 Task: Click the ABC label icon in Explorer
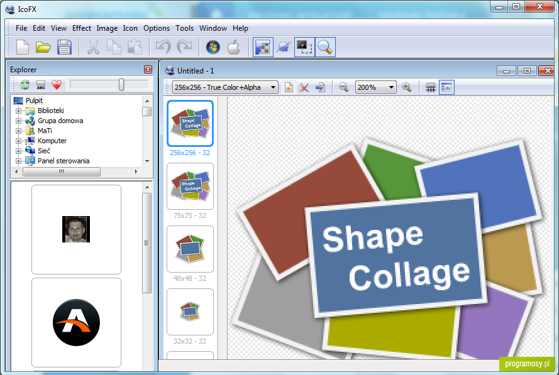(x=41, y=85)
